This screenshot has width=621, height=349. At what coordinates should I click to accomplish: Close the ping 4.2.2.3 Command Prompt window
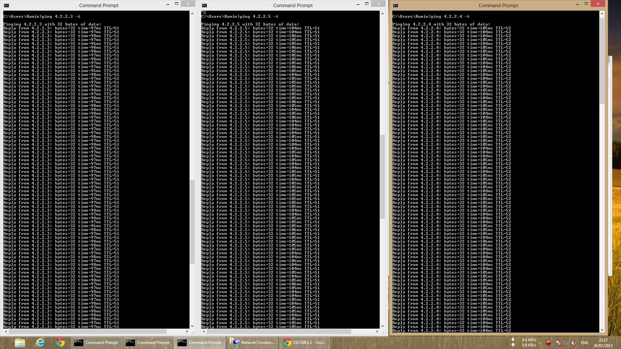(188, 4)
